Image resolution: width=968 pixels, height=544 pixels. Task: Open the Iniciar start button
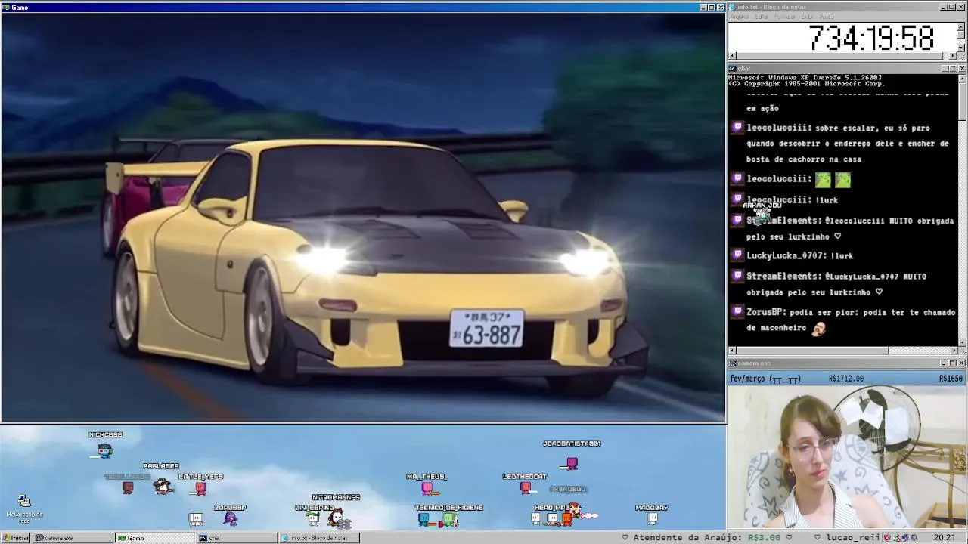pos(15,538)
